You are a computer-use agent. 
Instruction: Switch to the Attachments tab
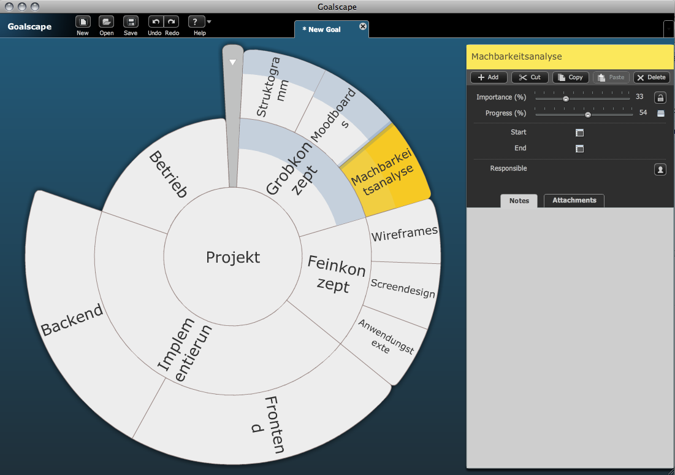coord(574,201)
